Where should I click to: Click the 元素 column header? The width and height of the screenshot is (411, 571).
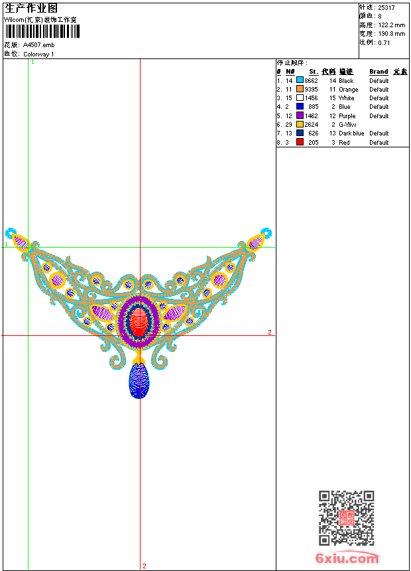pos(400,72)
